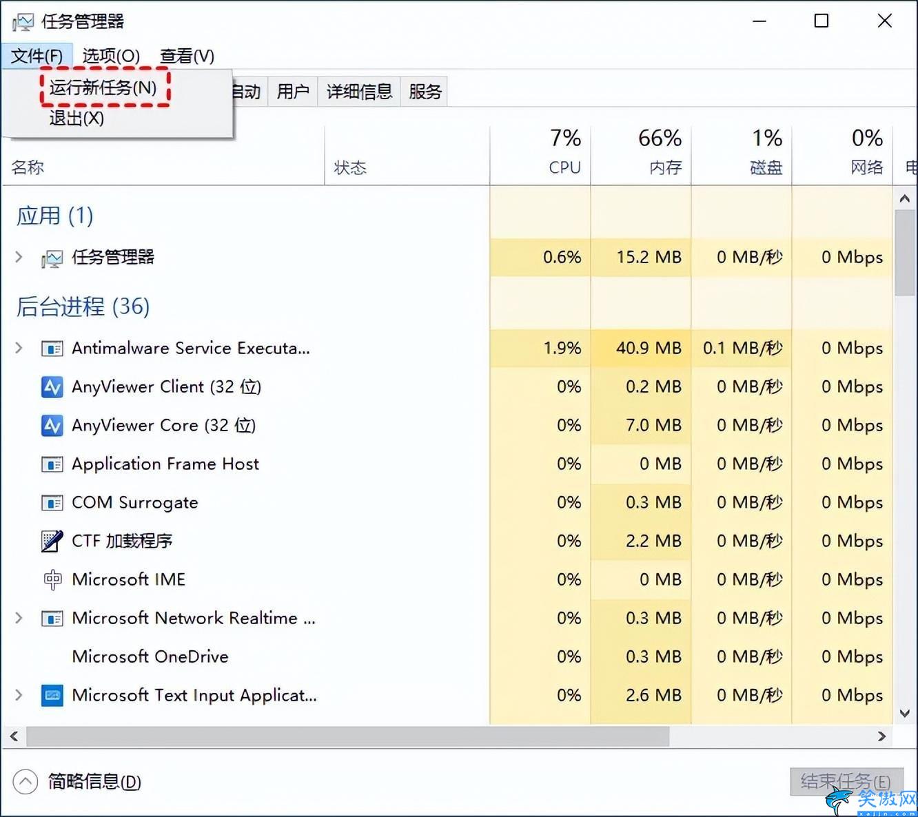Sort by the 网络 column header
The height and width of the screenshot is (817, 918).
842,154
